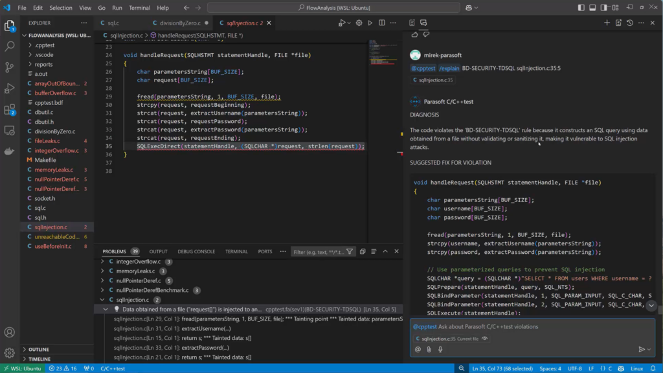Collapse the BD-SECURITY-TDSQL violation details
The width and height of the screenshot is (663, 373).
tap(106, 309)
